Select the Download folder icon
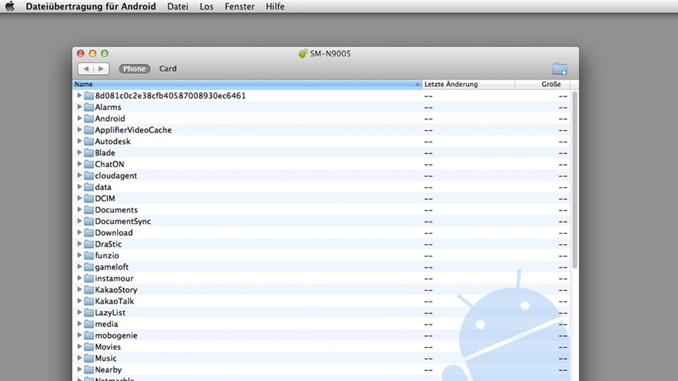 coord(89,232)
